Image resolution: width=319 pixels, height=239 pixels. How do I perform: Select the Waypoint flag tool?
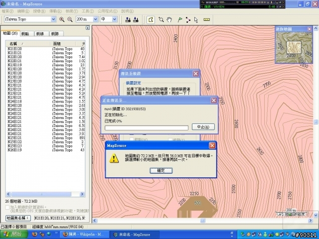coord(180,20)
